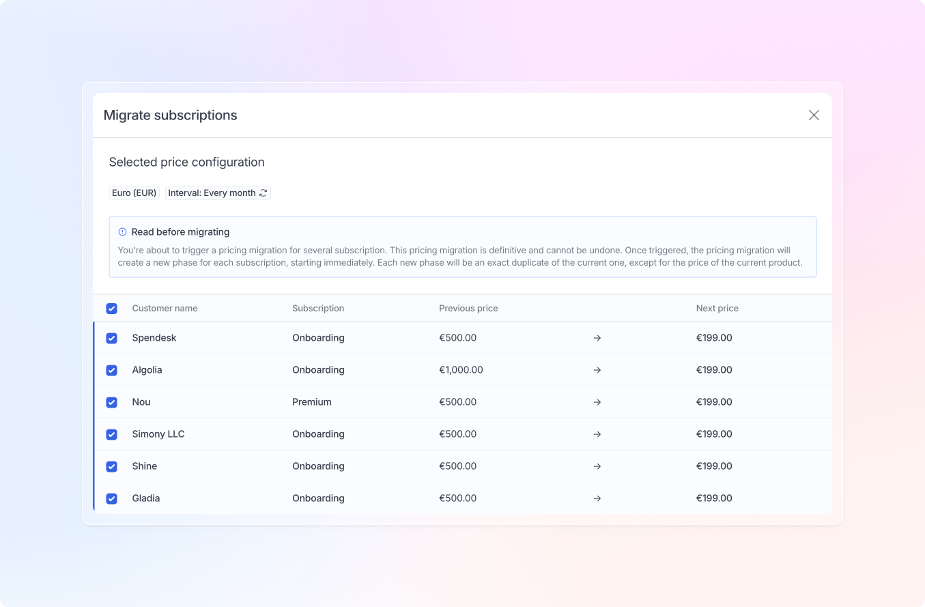Click the arrow icon in Algolia row
Image resolution: width=925 pixels, height=607 pixels.
[x=597, y=370]
